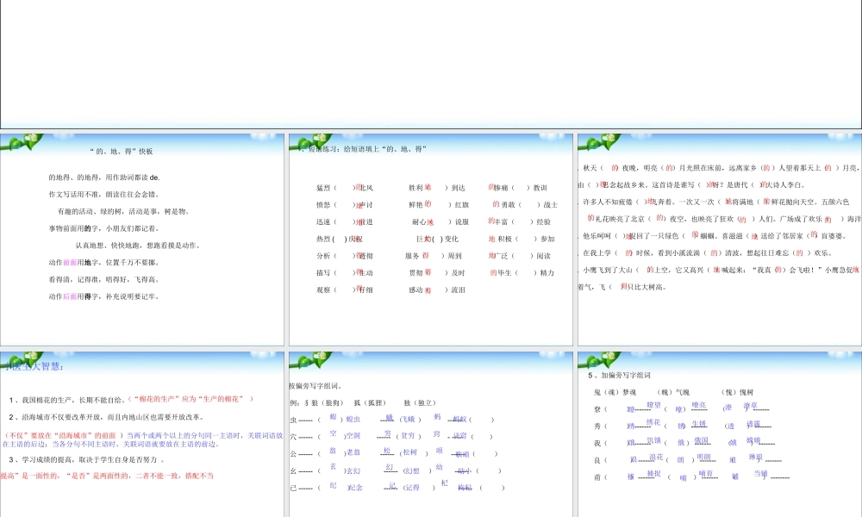Select the "的、地、得"快板 slide title

click(122, 152)
